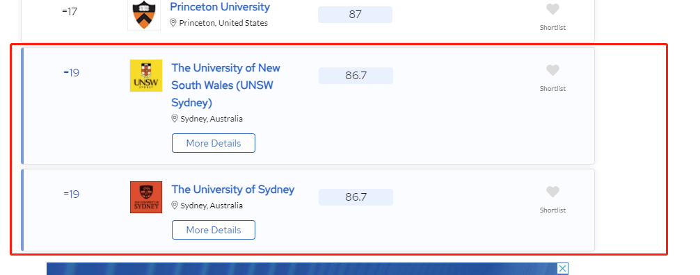Open Princeton University link
The height and width of the screenshot is (275, 700).
click(x=220, y=7)
